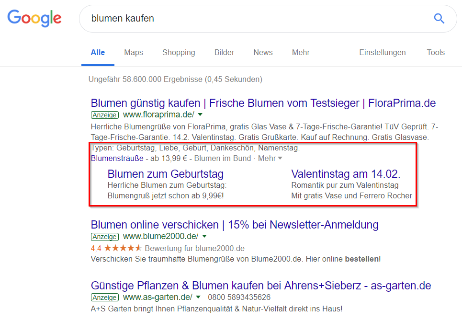Screen dimensions: 462x321
Task: Expand the Mehr dropdown after Blumen im Bund
Action: pos(270,158)
